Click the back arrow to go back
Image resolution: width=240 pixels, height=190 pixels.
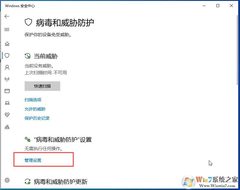pyautogui.click(x=7, y=16)
